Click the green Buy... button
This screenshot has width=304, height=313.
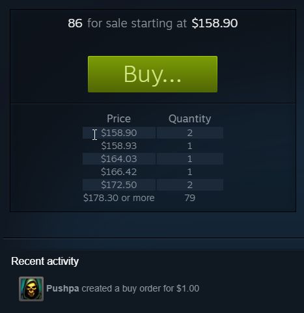point(152,74)
